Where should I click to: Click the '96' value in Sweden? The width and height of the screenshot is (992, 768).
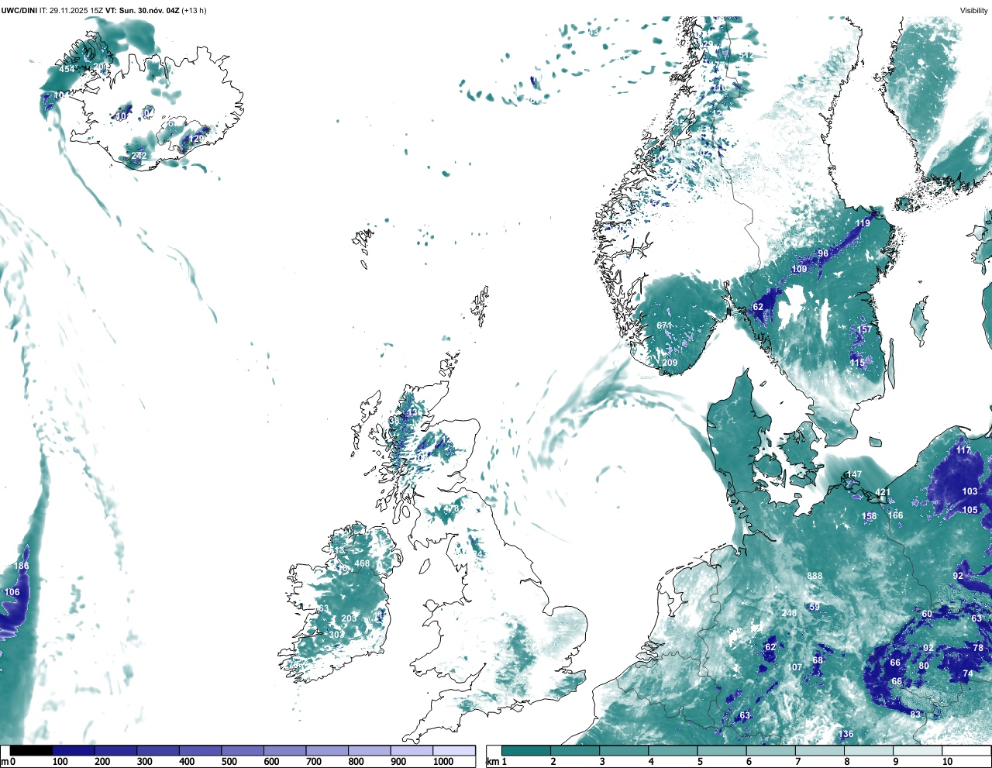point(823,253)
